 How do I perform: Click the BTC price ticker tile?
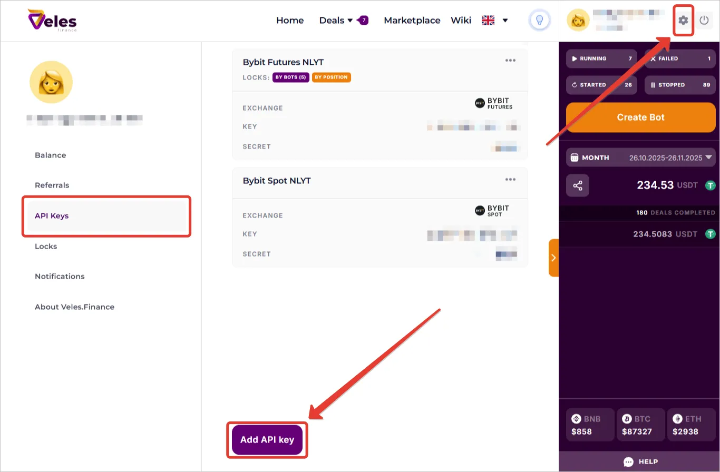pyautogui.click(x=640, y=425)
